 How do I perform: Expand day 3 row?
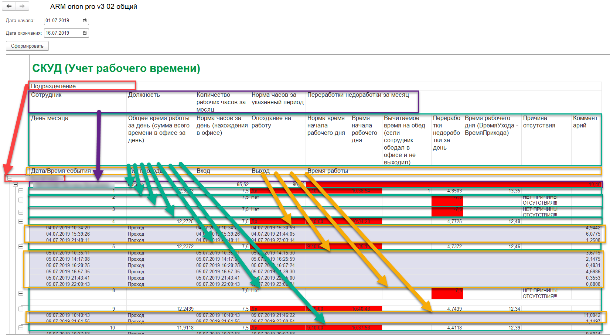tap(21, 212)
